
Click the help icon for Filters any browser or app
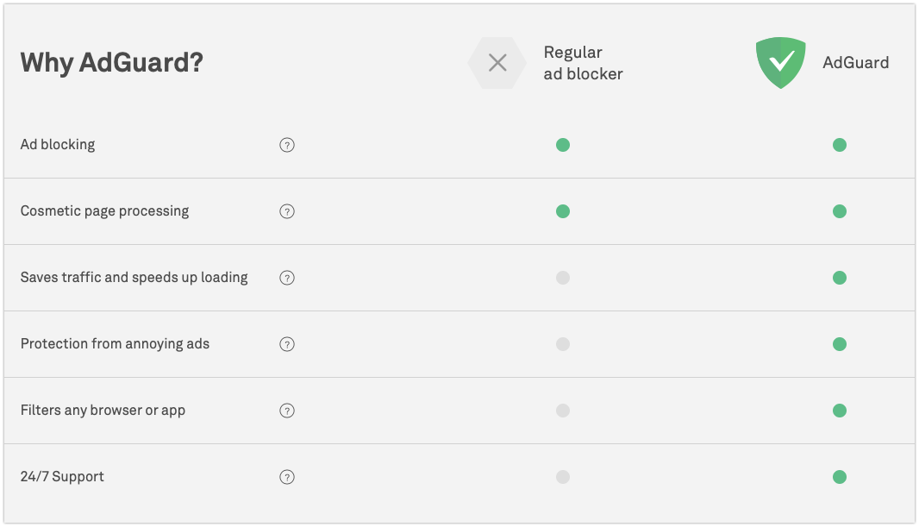(x=287, y=411)
